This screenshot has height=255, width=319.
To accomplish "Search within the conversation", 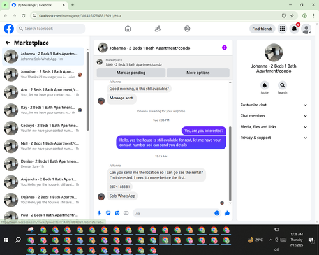I will [282, 85].
